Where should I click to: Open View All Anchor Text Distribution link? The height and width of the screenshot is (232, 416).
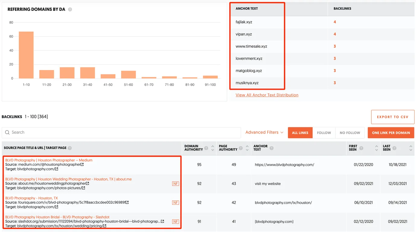(x=267, y=95)
